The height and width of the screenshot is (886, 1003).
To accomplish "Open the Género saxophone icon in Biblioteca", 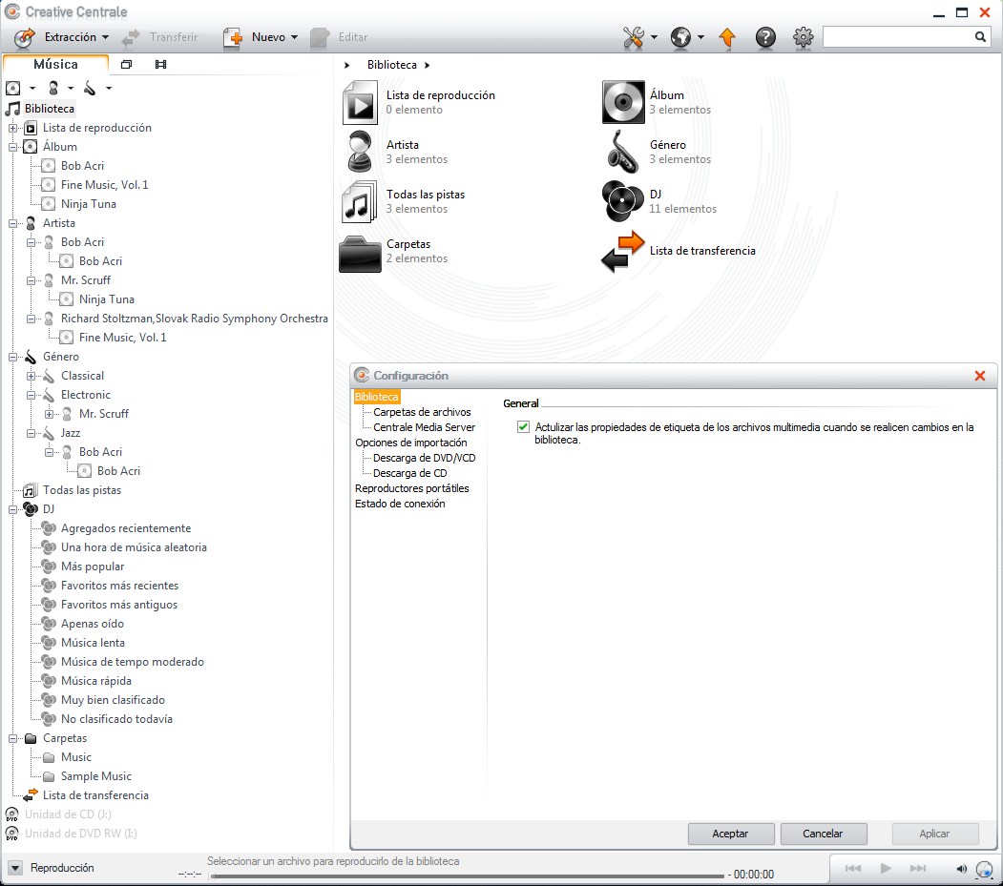I will coord(623,153).
